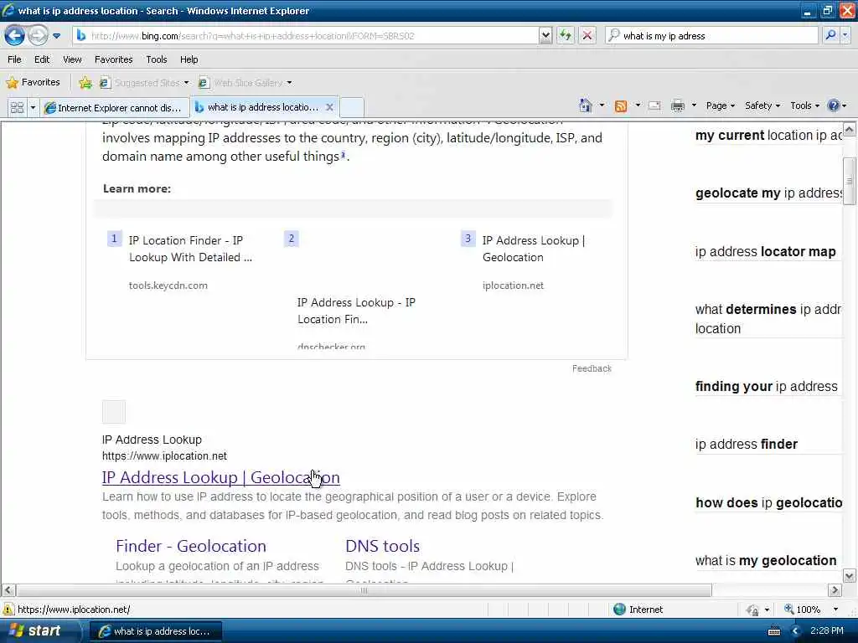
Task: Click the 'what is ip address loc...' taskbar button
Action: pos(155,631)
